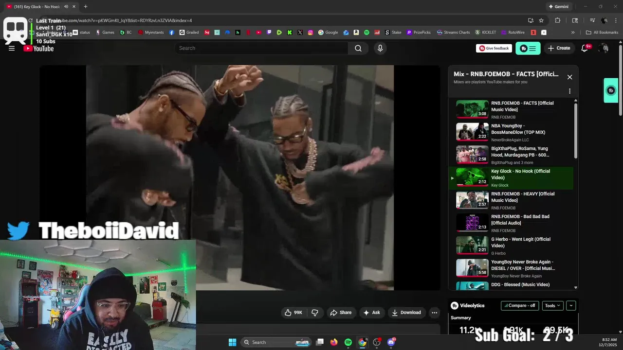
Task: Expand hidden bookmarks chevron
Action: tap(573, 33)
